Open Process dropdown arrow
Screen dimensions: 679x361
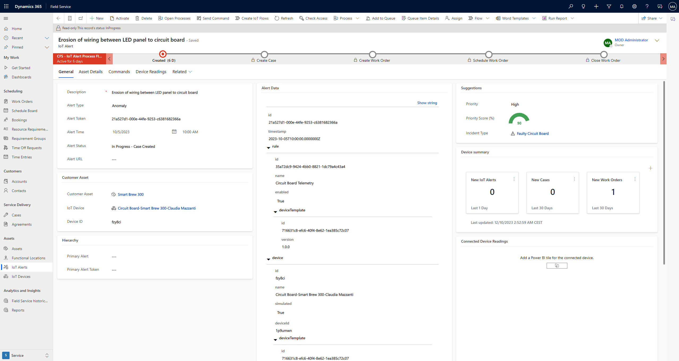pos(358,18)
